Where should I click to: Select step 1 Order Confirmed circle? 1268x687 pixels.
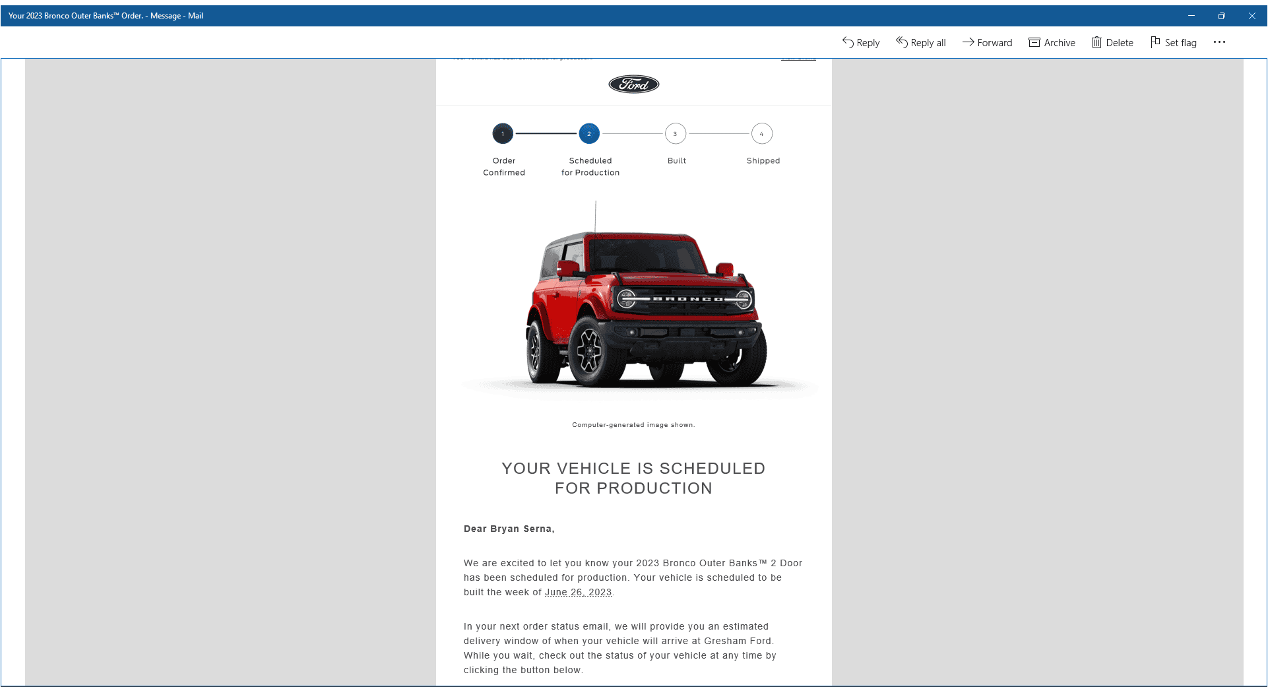coord(503,134)
